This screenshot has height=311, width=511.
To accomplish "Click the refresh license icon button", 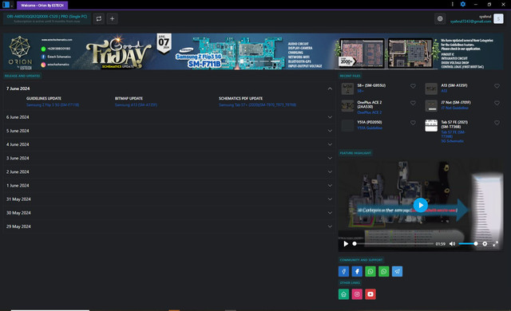I will pos(99,18).
